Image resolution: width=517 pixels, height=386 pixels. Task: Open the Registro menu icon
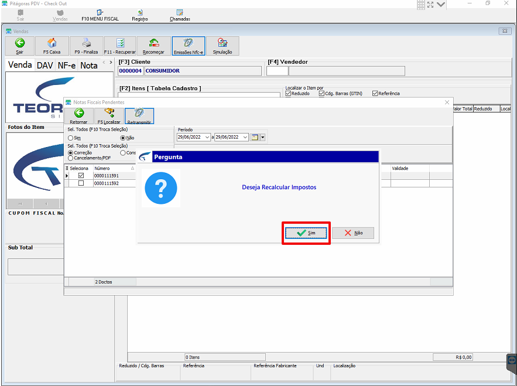click(140, 15)
